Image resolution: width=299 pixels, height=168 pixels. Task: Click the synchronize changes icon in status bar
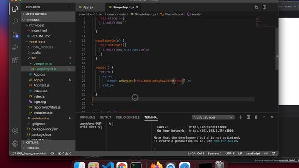pyautogui.click(x=52, y=154)
